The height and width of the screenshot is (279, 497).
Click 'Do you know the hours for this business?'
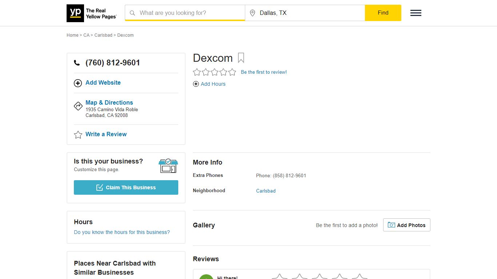pos(122,232)
